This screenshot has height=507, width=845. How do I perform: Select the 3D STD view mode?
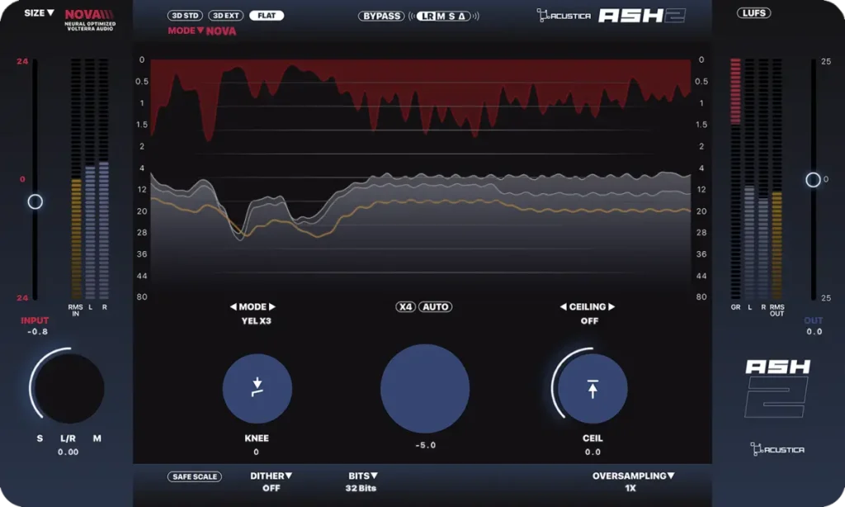tap(185, 16)
